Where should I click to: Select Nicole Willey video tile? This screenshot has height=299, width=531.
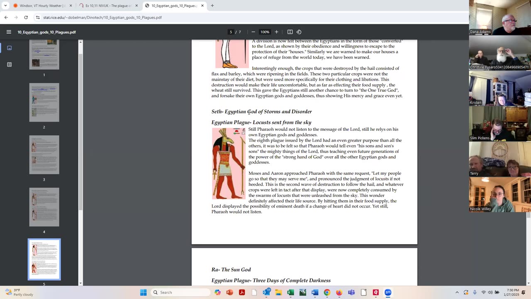click(x=500, y=194)
